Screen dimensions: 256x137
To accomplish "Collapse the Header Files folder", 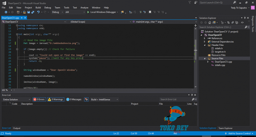I will pos(204,45).
